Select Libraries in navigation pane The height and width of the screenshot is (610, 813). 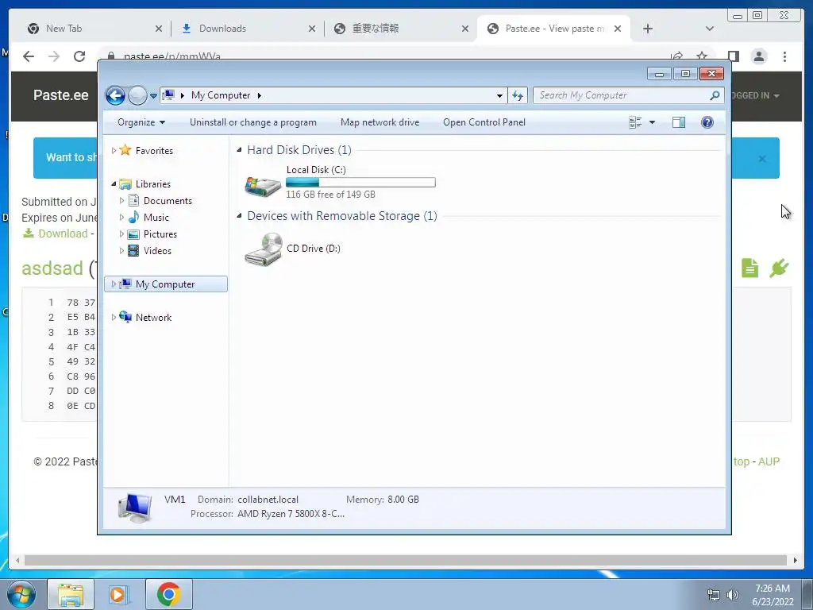[153, 184]
